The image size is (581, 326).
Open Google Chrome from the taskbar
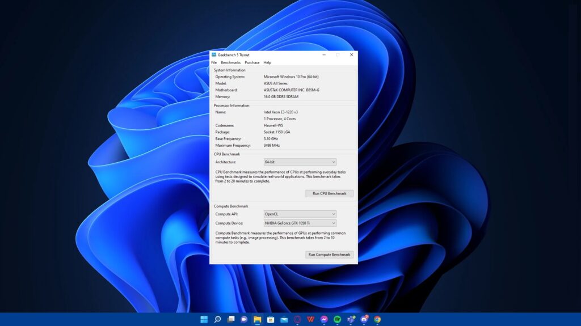pyautogui.click(x=377, y=319)
